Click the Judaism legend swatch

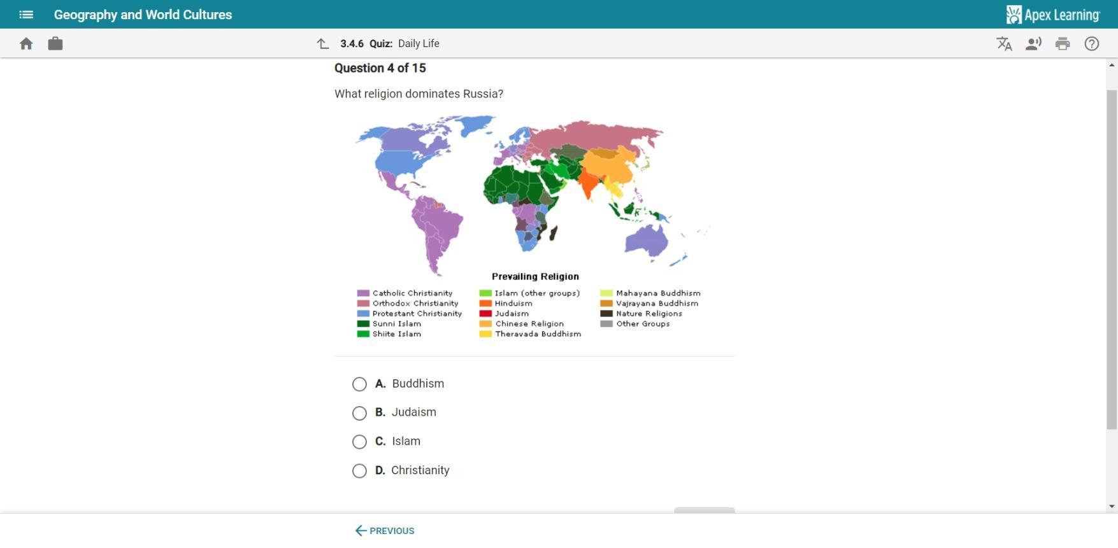(x=485, y=314)
